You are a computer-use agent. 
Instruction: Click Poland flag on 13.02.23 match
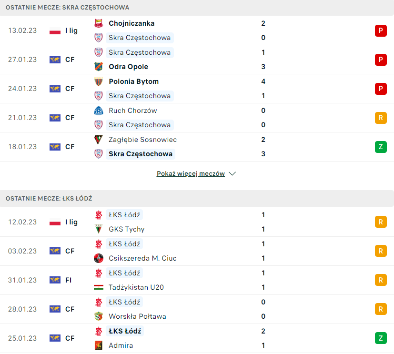(x=55, y=31)
